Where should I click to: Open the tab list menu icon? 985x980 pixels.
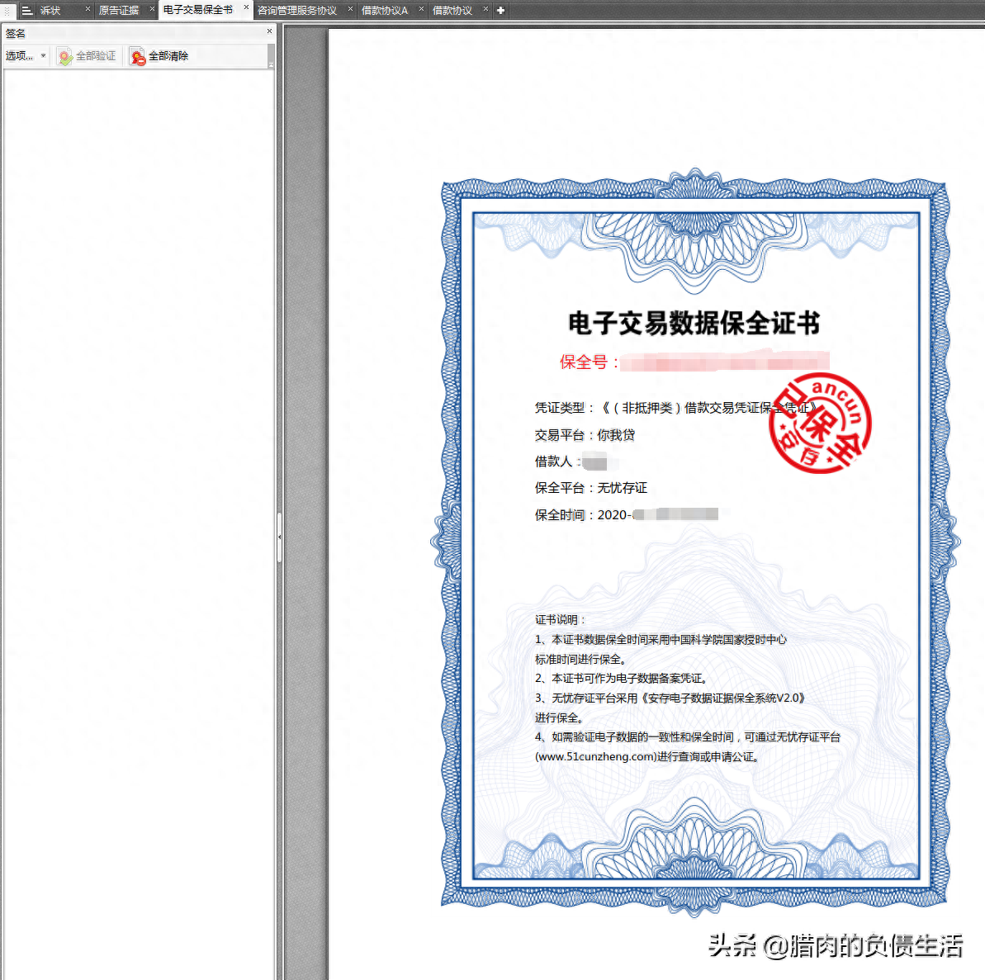[x=26, y=11]
